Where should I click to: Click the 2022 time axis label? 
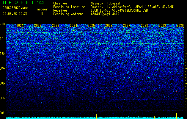pos(38,26)
